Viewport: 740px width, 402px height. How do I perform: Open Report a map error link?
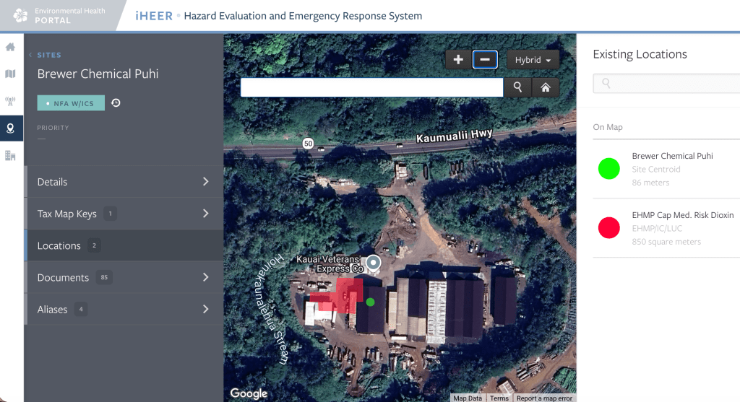point(544,398)
